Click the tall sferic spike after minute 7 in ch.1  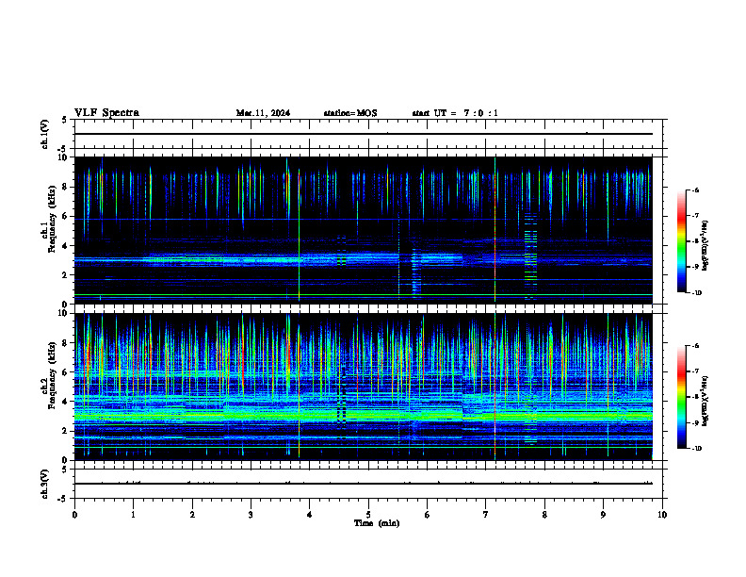495,229
